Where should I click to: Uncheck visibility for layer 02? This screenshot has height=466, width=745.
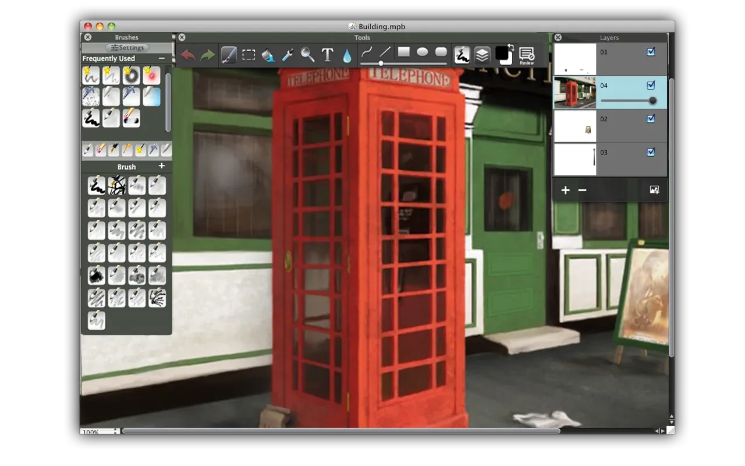(651, 119)
